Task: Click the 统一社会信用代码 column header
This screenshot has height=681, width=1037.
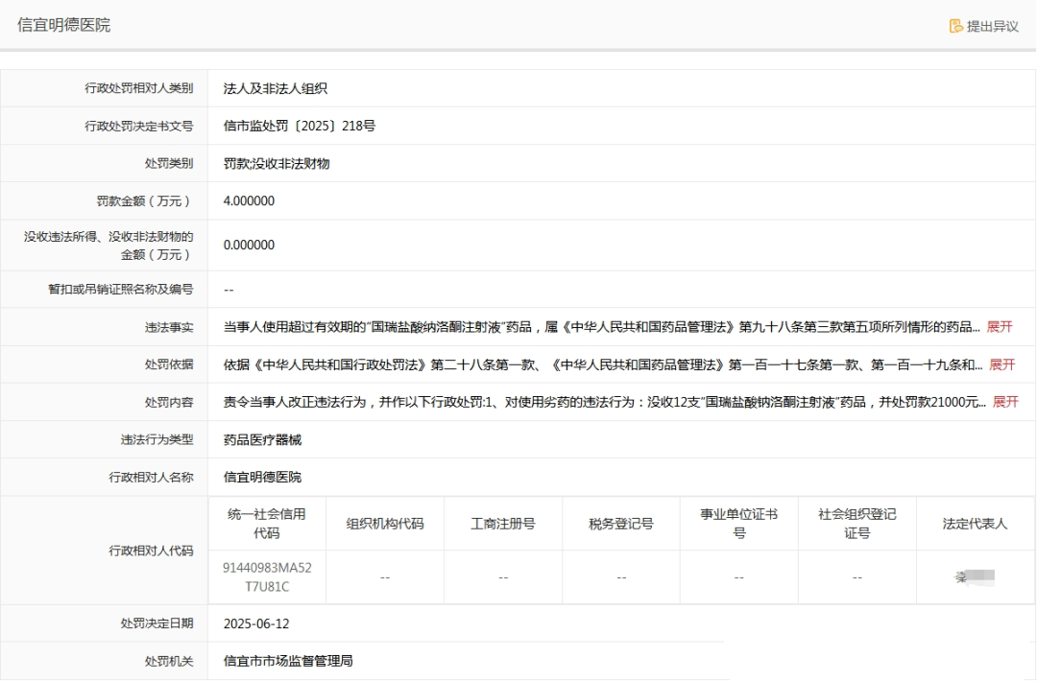Action: (267, 523)
